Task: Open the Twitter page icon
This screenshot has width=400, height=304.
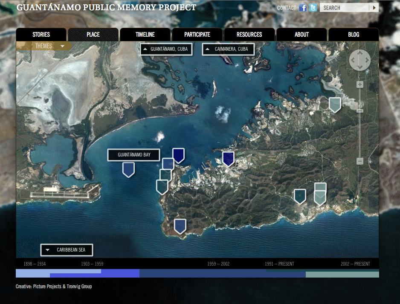Action: click(x=313, y=8)
